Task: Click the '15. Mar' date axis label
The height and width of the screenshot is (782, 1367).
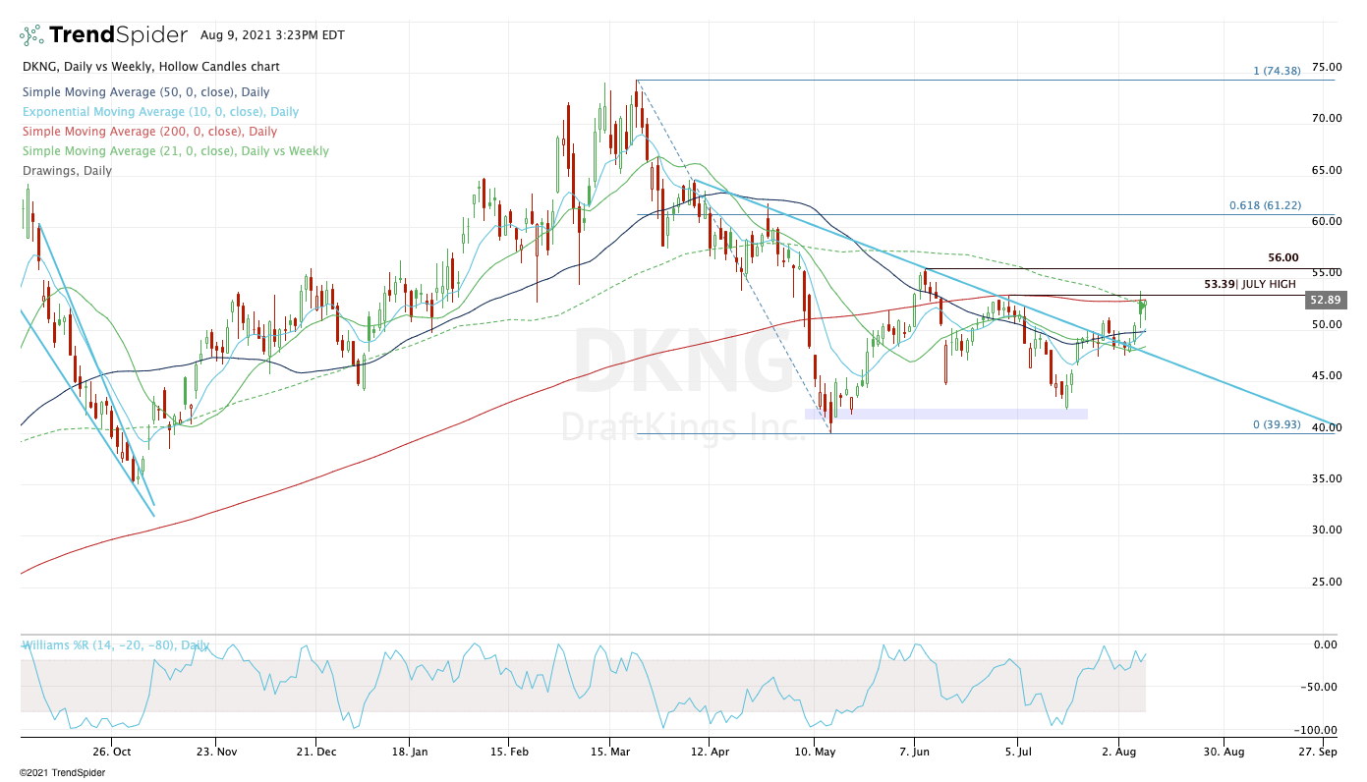Action: (x=608, y=752)
